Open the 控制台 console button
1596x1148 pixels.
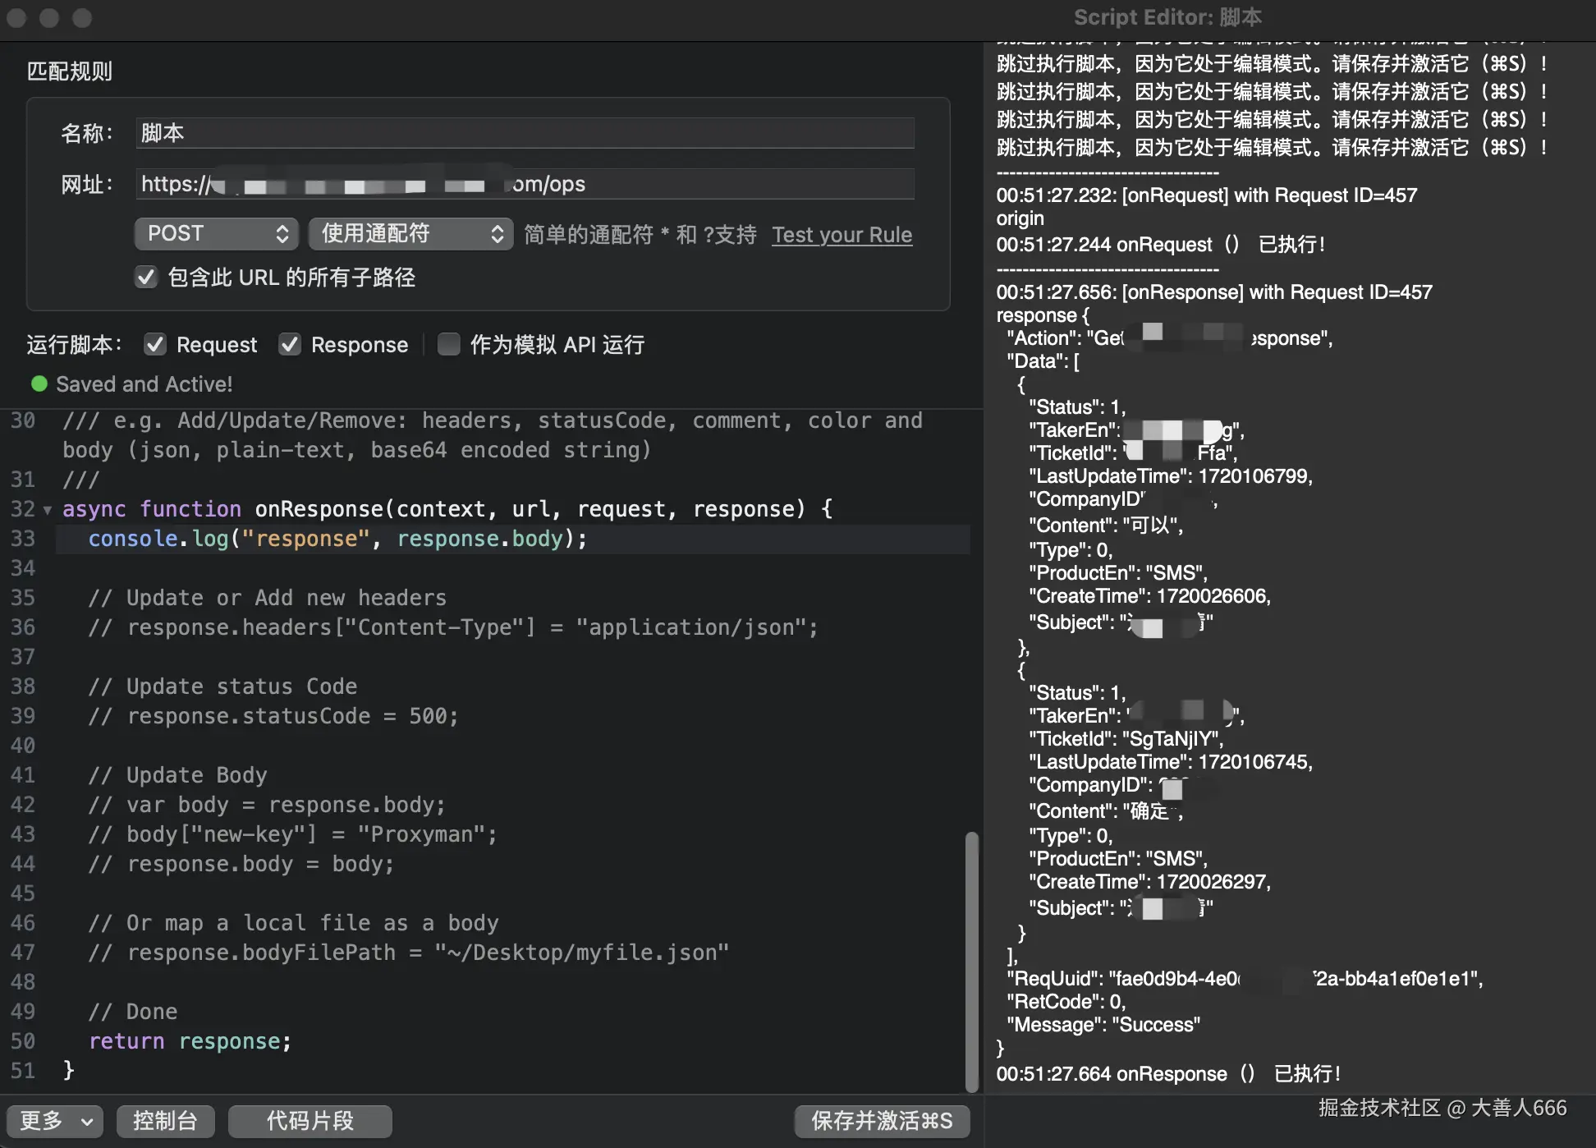[x=165, y=1121]
